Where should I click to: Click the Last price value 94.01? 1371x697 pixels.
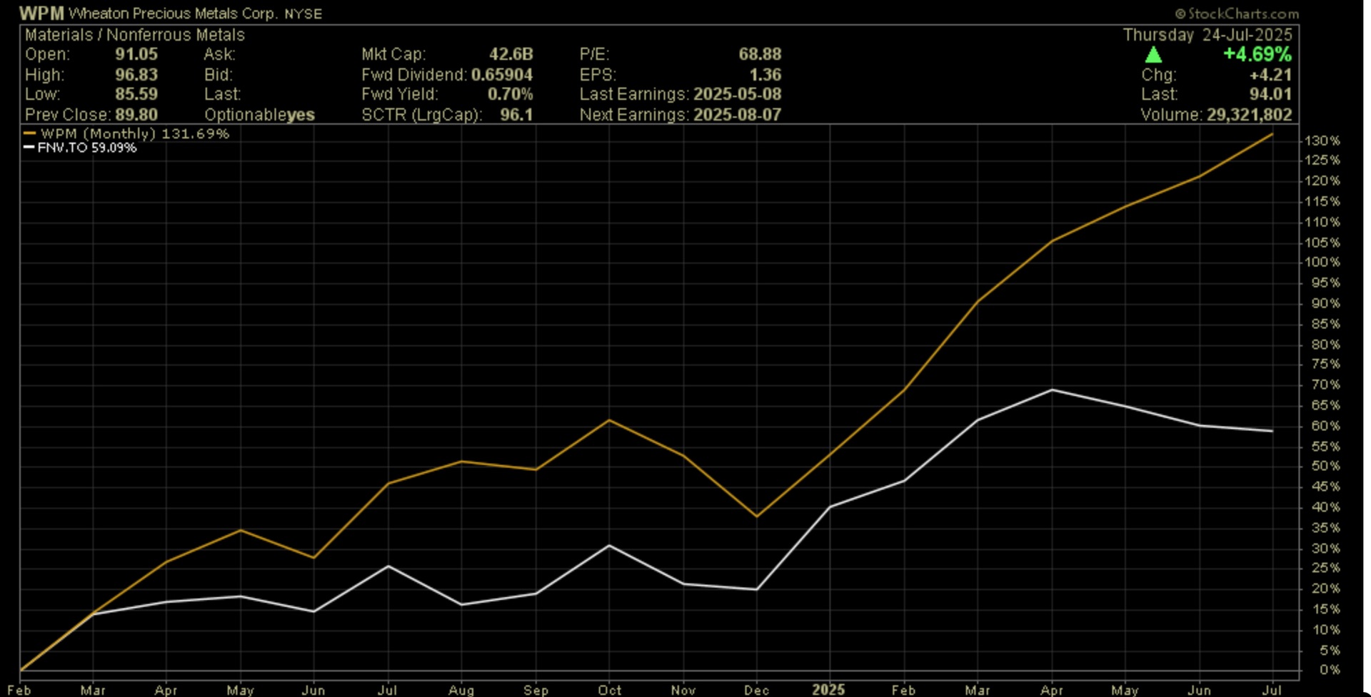tap(1270, 94)
